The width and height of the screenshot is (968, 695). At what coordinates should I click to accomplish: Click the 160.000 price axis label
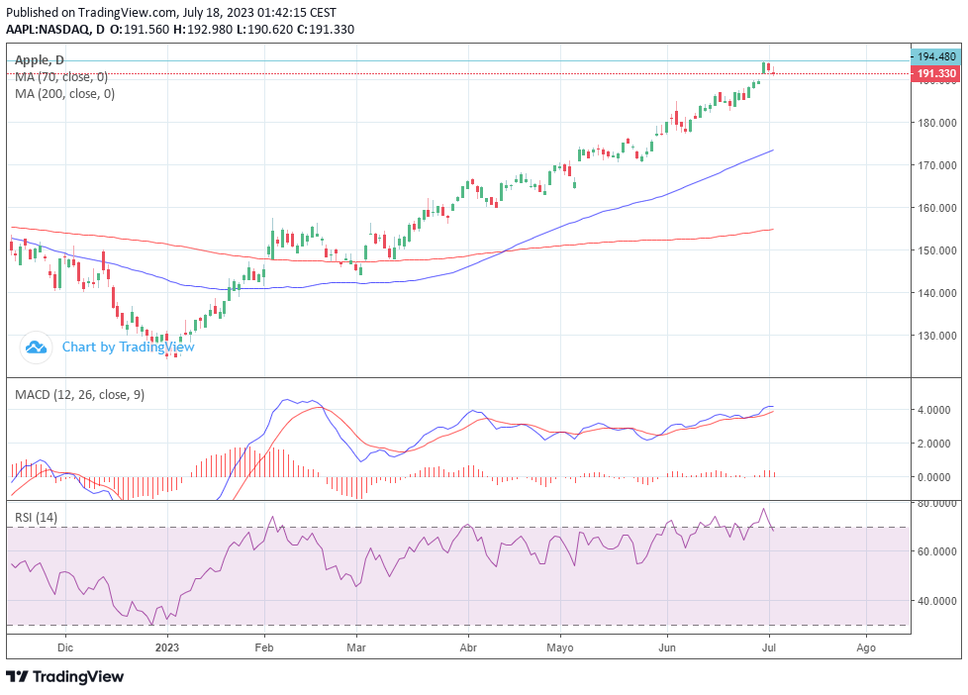(x=937, y=208)
